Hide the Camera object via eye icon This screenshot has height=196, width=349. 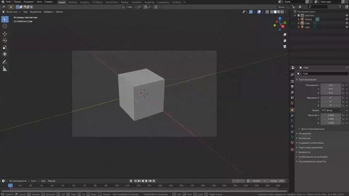[x=347, y=20]
